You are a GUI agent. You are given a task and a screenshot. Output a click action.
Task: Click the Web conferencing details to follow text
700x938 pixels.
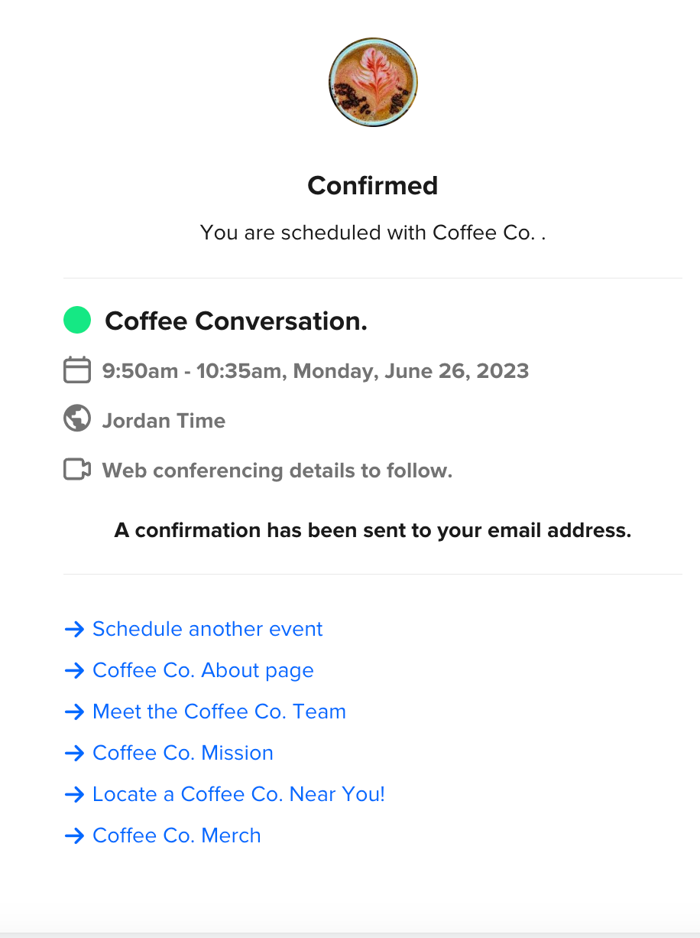pyautogui.click(x=277, y=470)
